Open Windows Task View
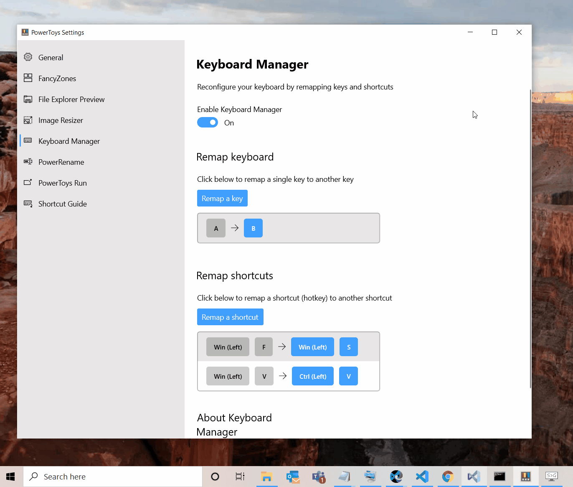 [239, 476]
